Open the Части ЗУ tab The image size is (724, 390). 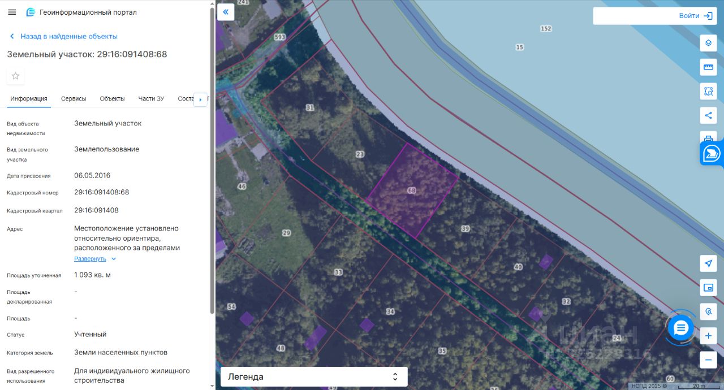click(x=151, y=98)
